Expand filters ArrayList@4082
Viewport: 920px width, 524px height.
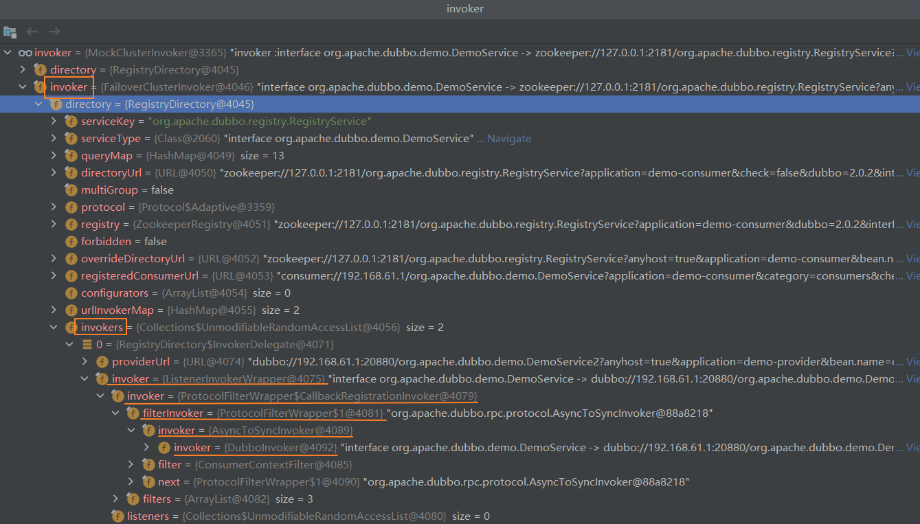click(x=116, y=499)
